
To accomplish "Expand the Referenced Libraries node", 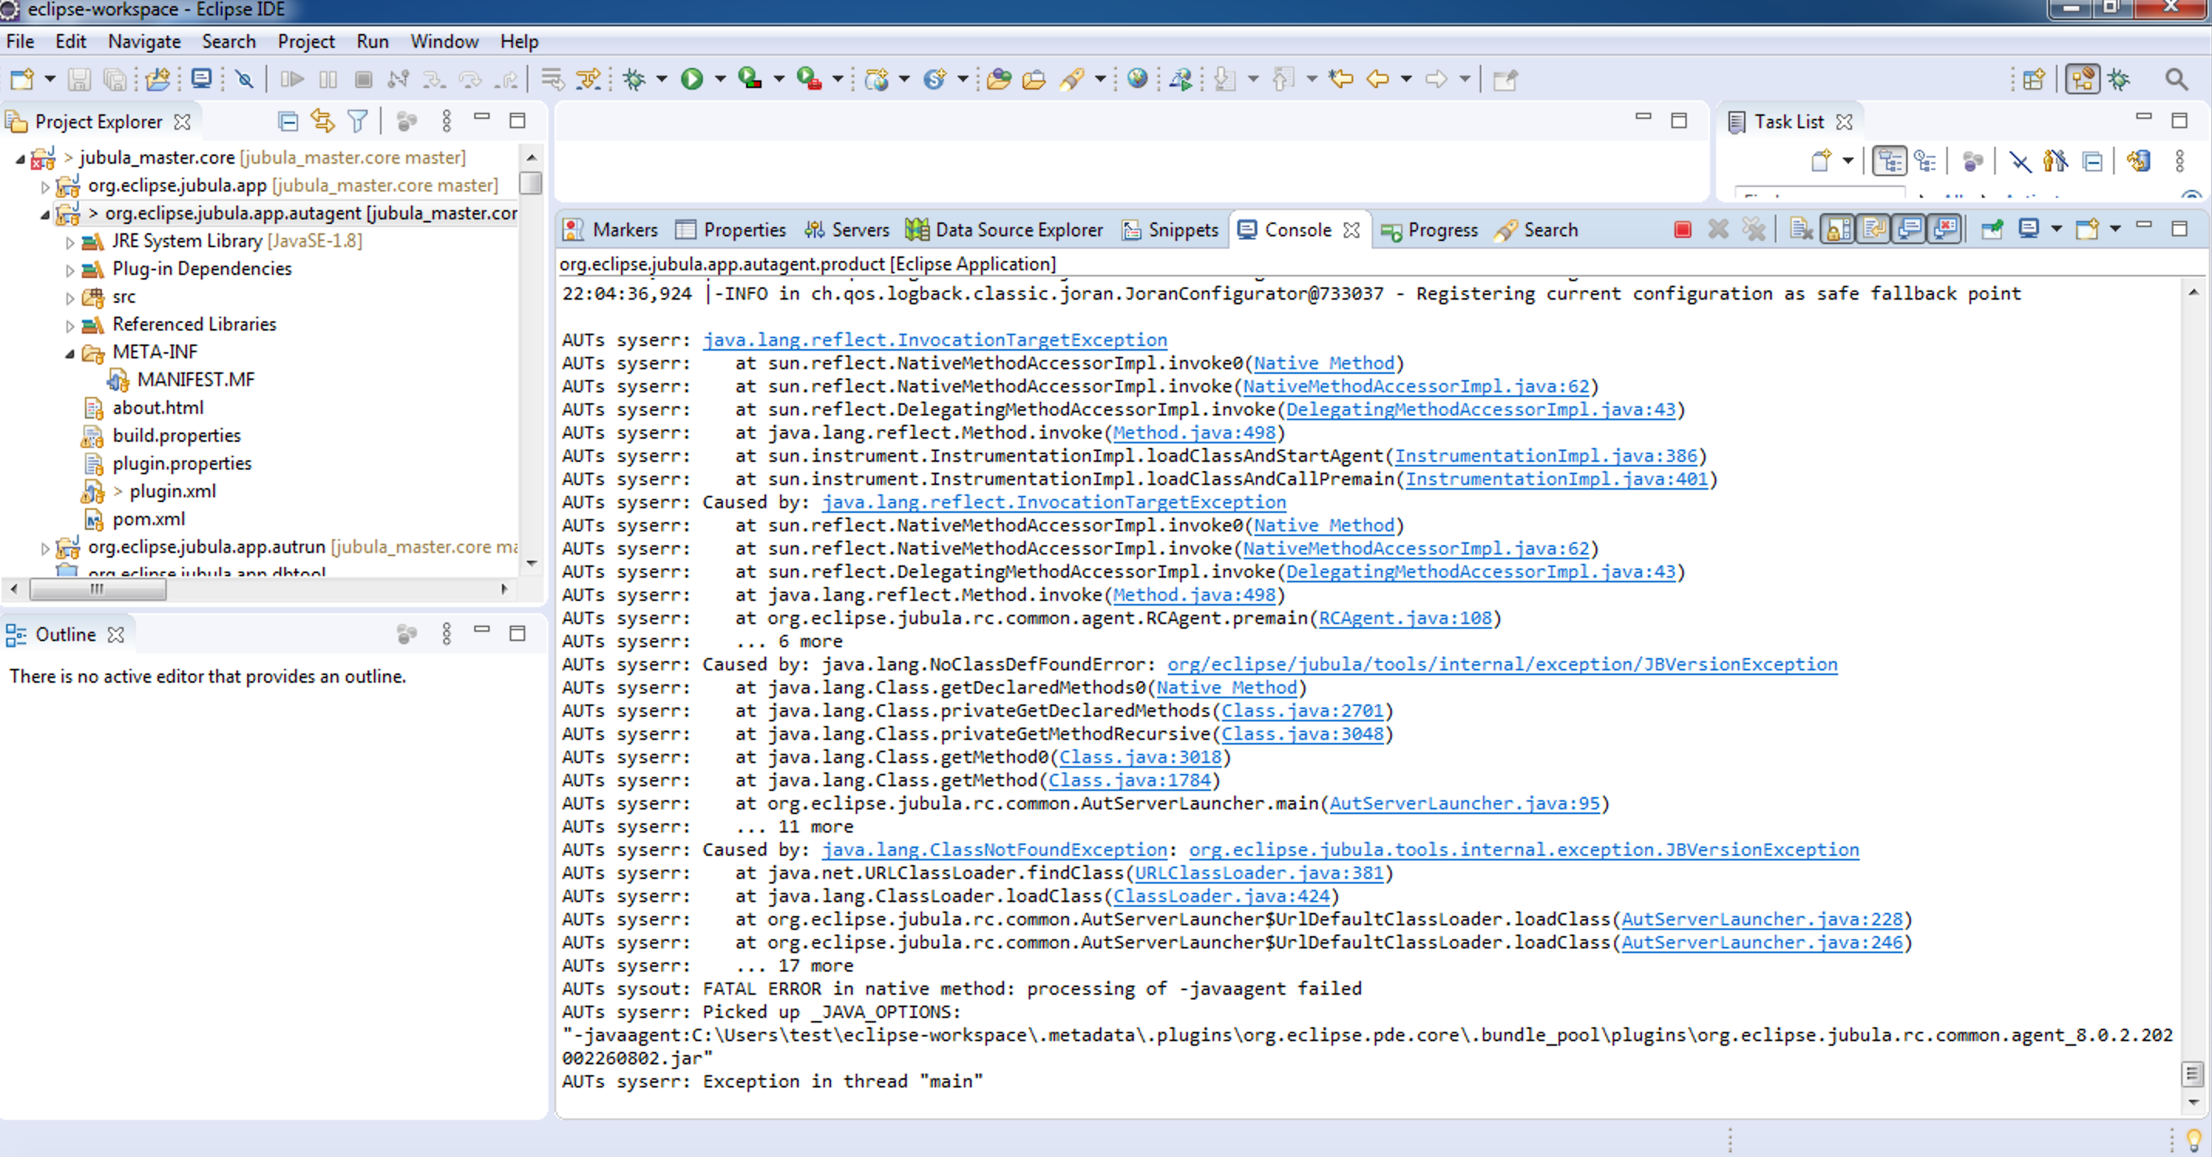I will pos(70,325).
